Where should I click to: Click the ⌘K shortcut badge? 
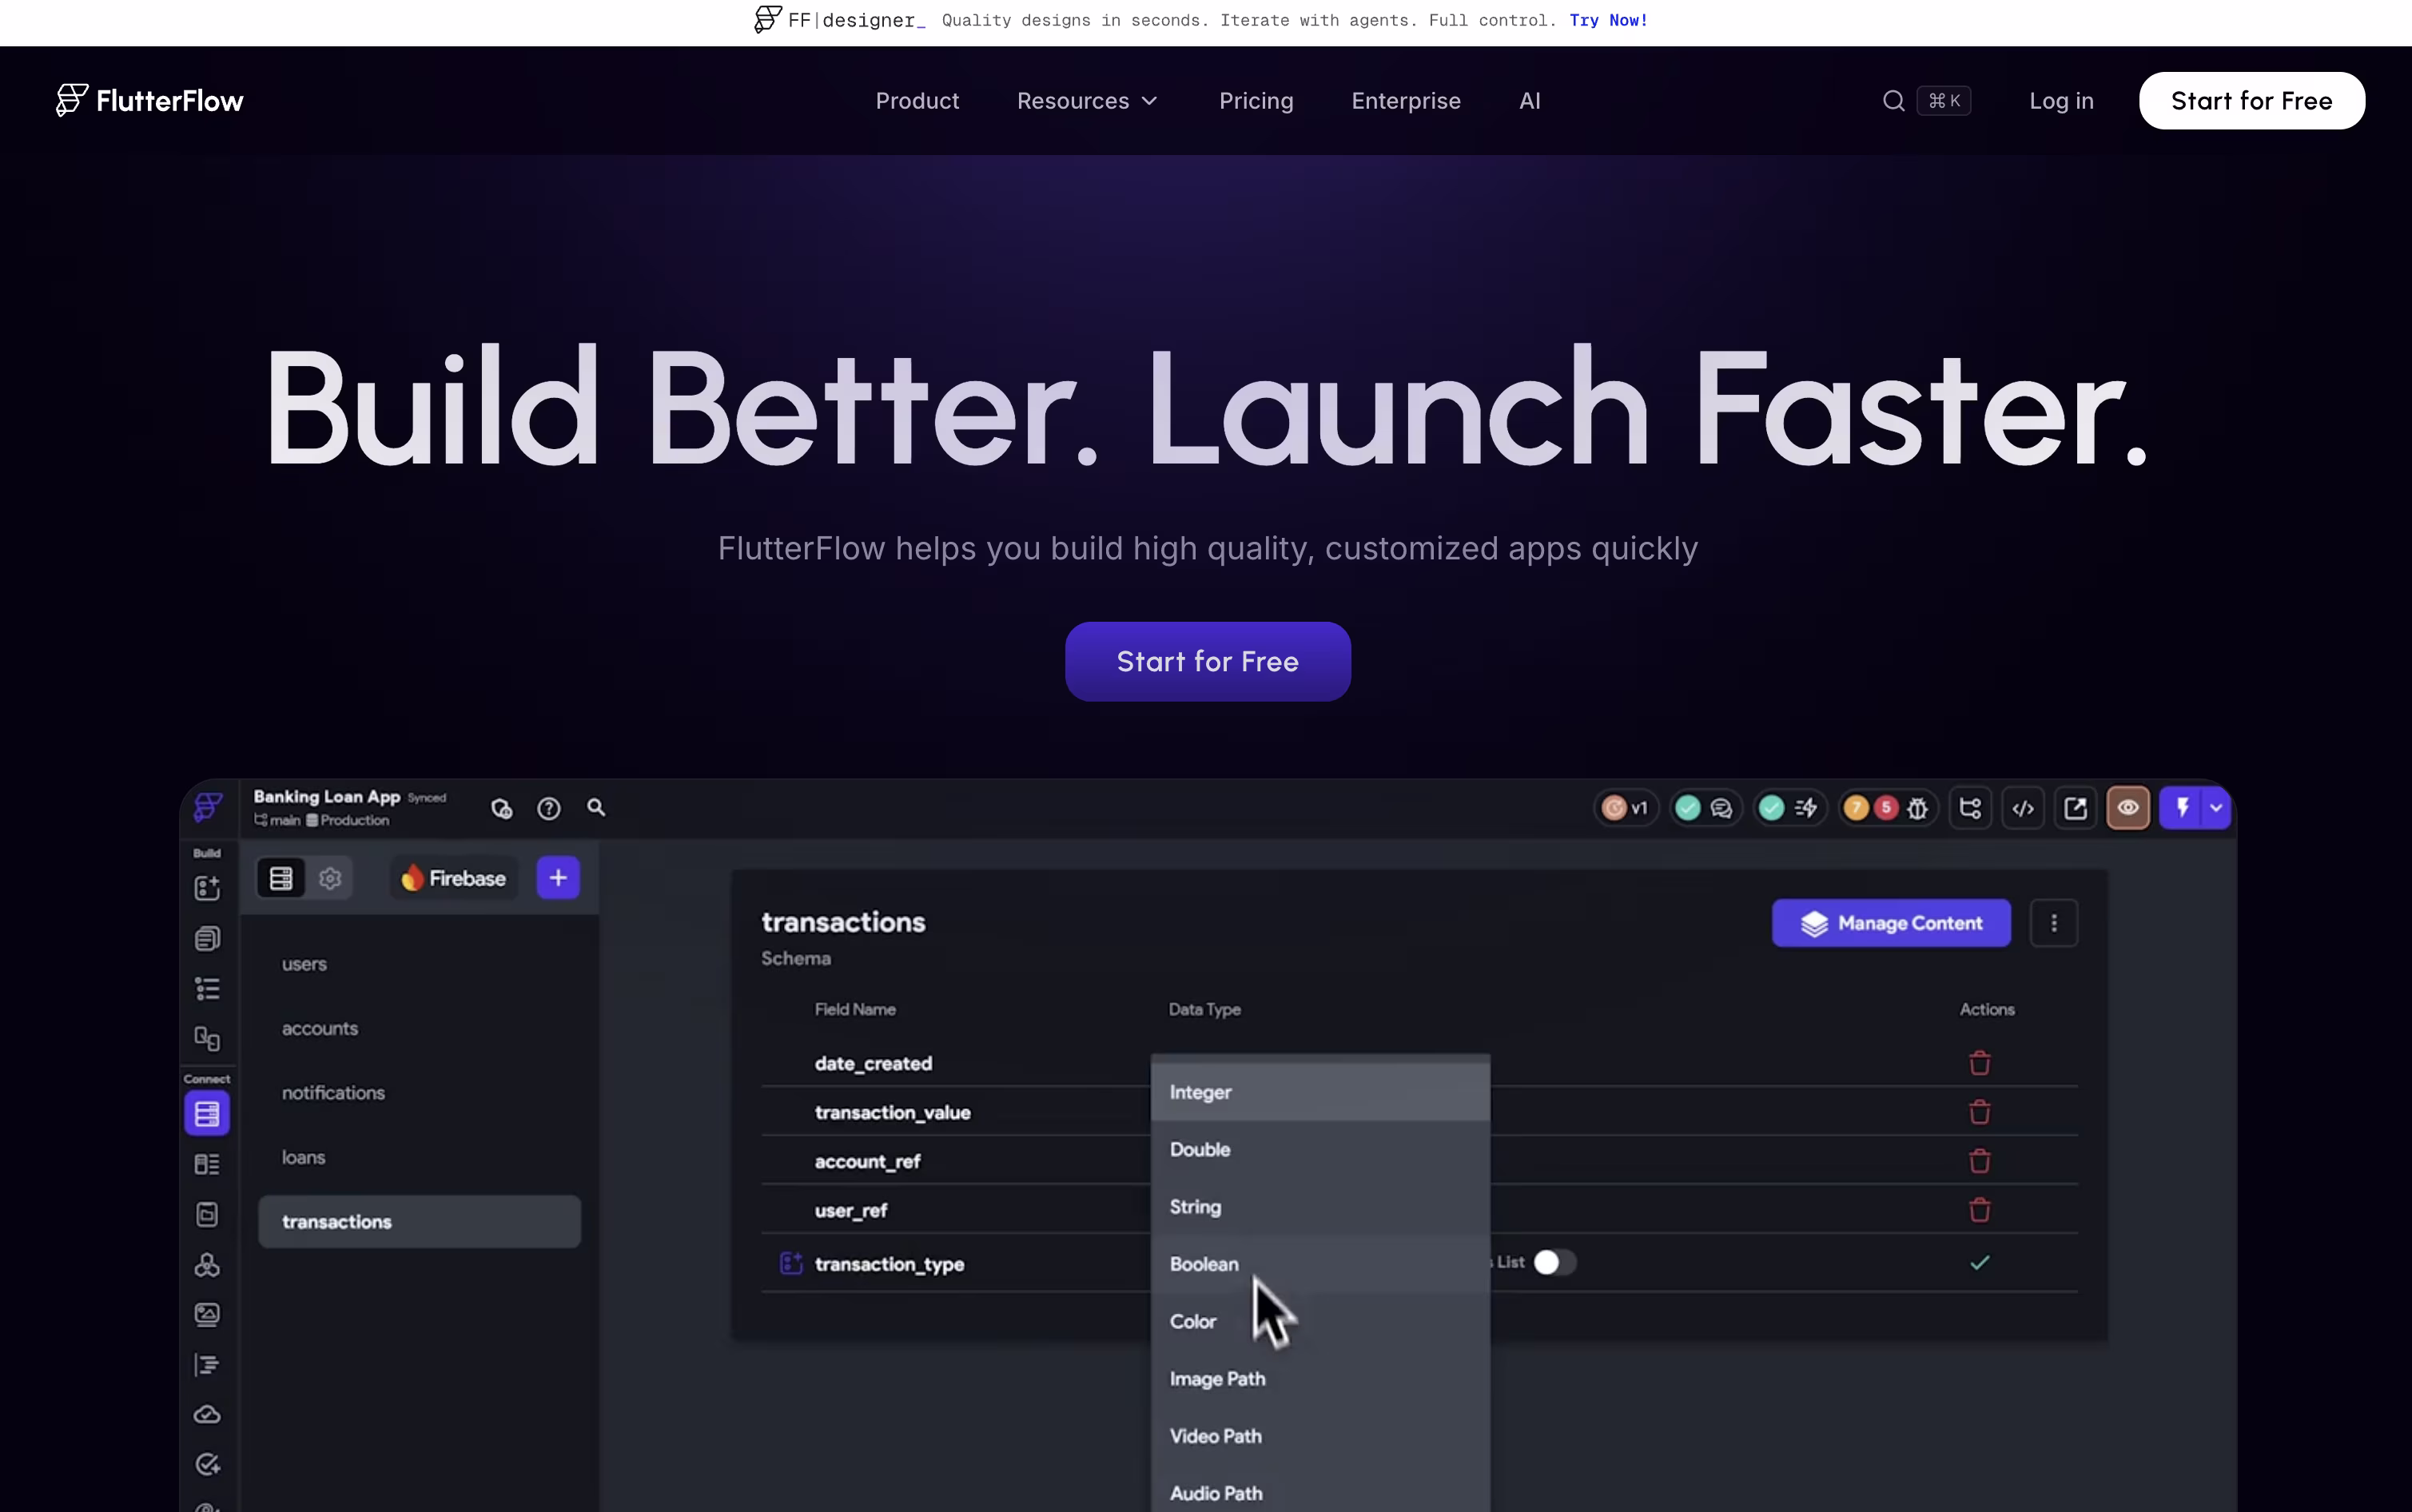[1944, 101]
